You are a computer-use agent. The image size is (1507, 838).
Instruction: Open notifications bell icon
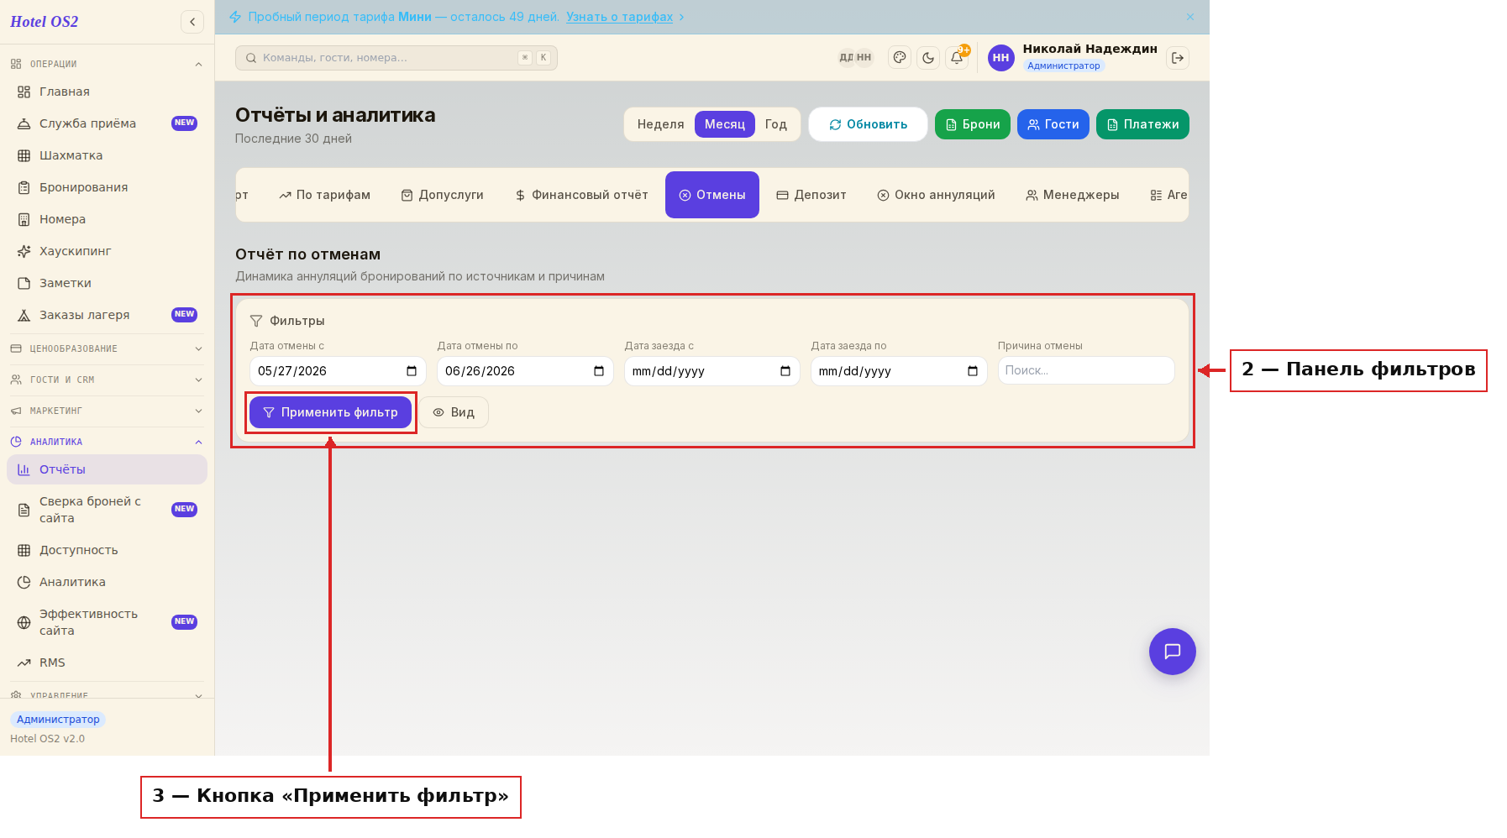click(x=957, y=58)
